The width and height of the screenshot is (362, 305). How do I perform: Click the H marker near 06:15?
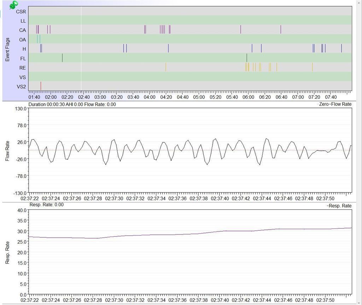click(x=261, y=48)
